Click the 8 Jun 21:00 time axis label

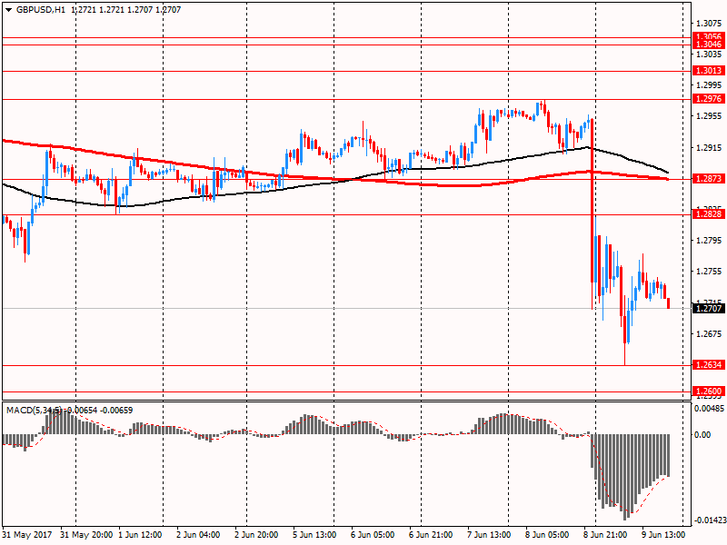[x=605, y=535]
